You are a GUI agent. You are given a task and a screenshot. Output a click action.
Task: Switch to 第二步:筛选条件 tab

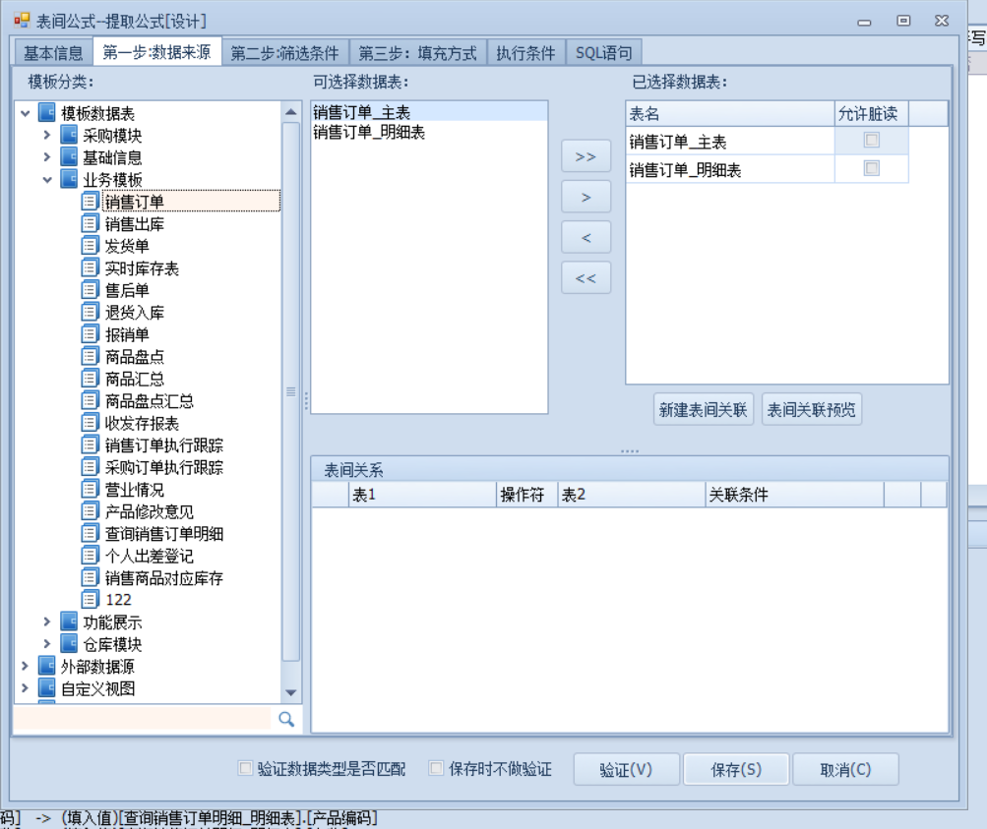(x=284, y=53)
